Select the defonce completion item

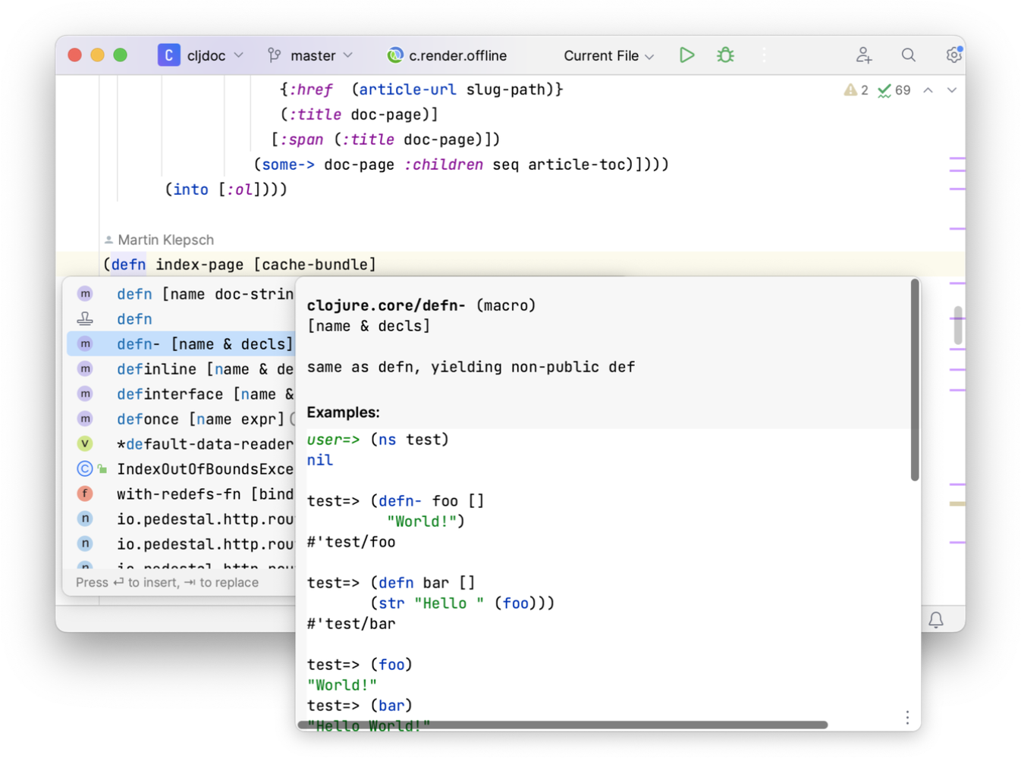pos(181,419)
